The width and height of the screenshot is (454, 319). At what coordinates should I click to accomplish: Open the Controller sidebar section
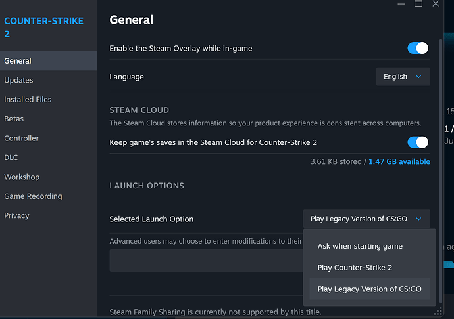coord(48,138)
